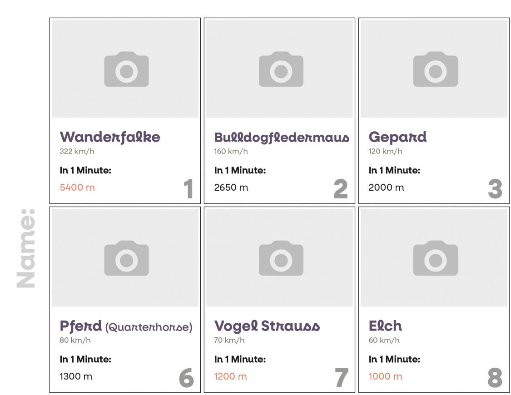
Task: Select the Wanderfalke heading
Action: tap(110, 137)
